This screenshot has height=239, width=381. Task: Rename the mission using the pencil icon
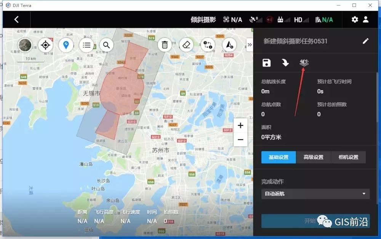[365, 41]
